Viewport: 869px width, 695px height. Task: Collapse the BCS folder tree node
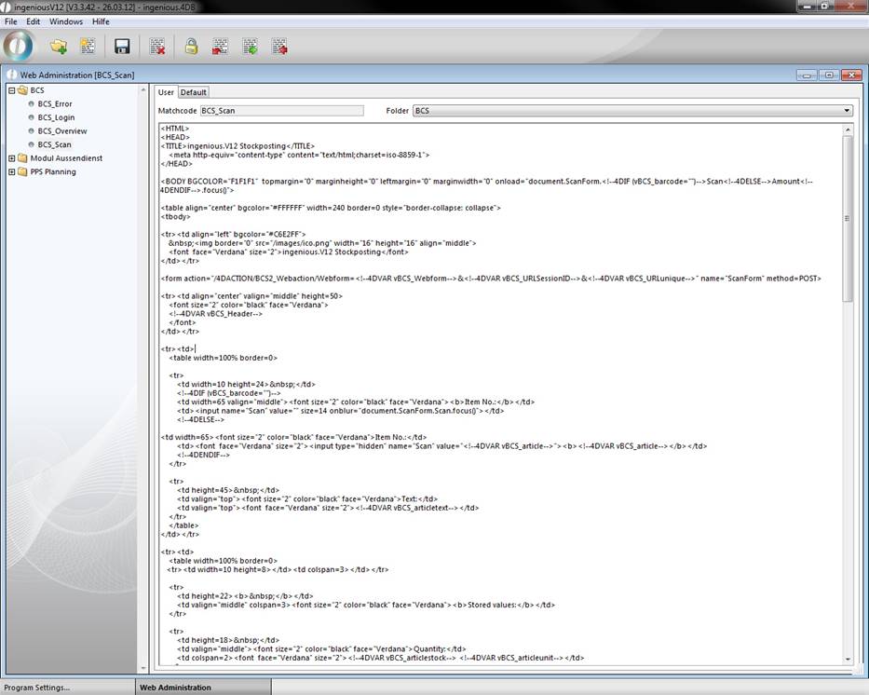[x=12, y=90]
